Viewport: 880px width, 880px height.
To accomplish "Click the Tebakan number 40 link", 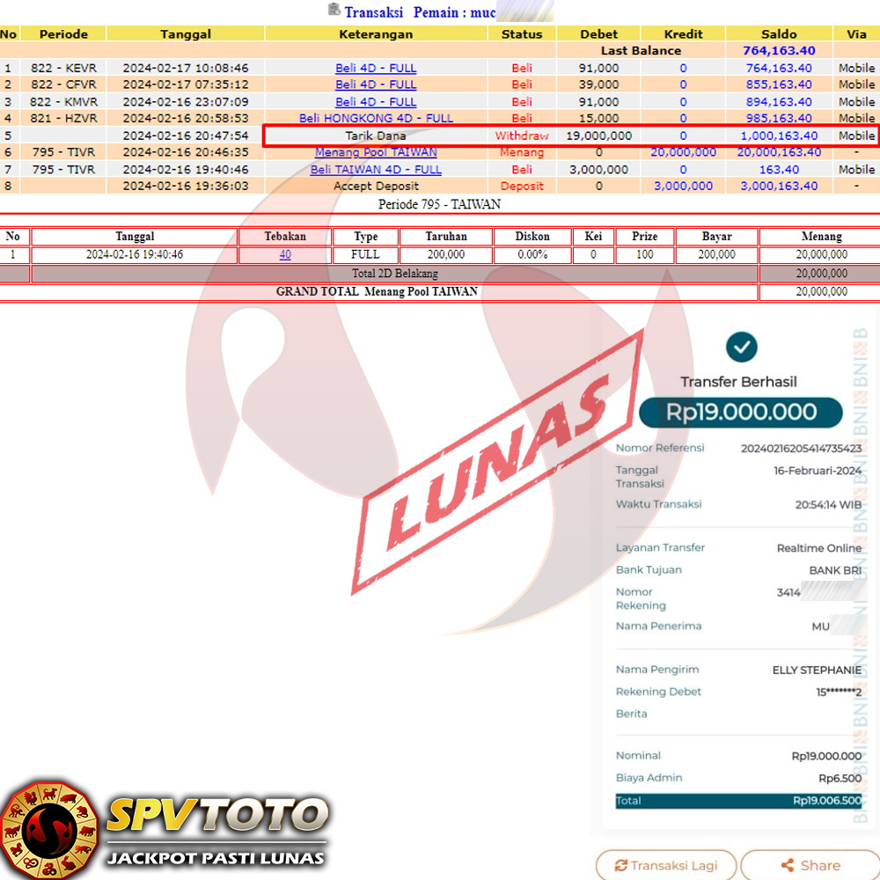I will [285, 254].
